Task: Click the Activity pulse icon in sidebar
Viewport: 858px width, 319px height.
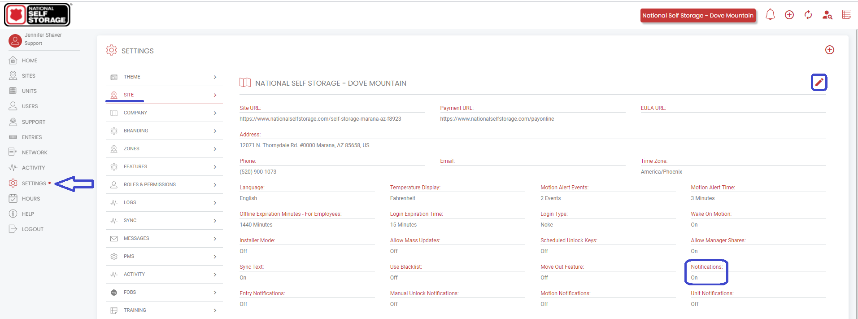Action: click(13, 167)
